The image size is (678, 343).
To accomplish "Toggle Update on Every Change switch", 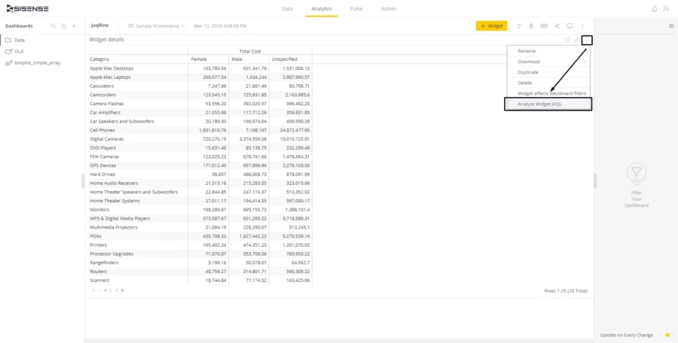I will point(669,335).
